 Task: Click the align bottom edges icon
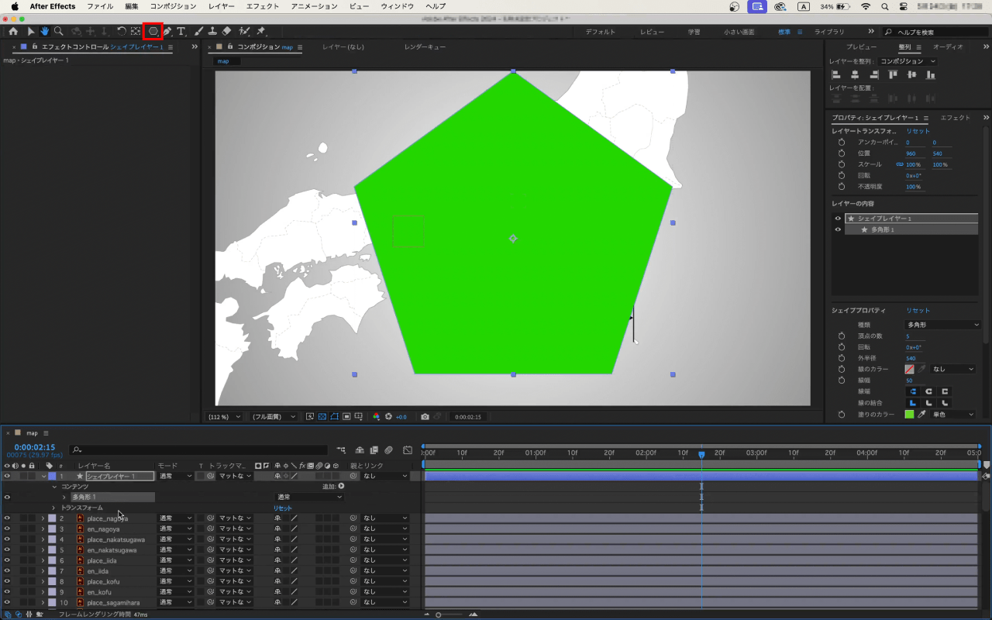(x=931, y=74)
